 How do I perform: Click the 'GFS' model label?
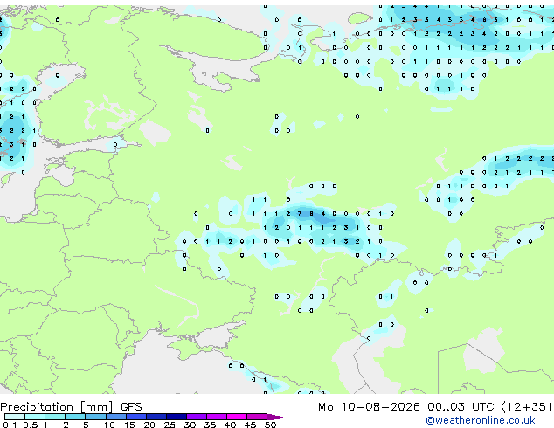[x=131, y=406]
